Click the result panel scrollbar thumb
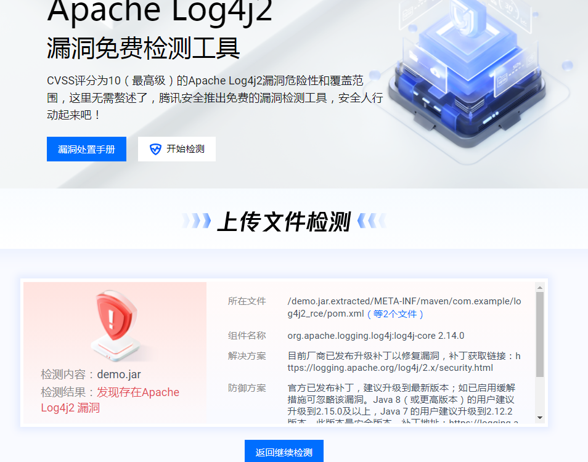 (x=540, y=334)
